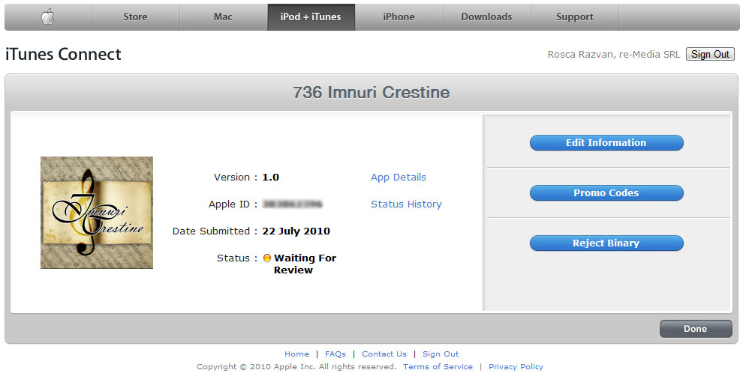Open the Privacy Policy link
Screen dimensions: 743x373
point(516,367)
